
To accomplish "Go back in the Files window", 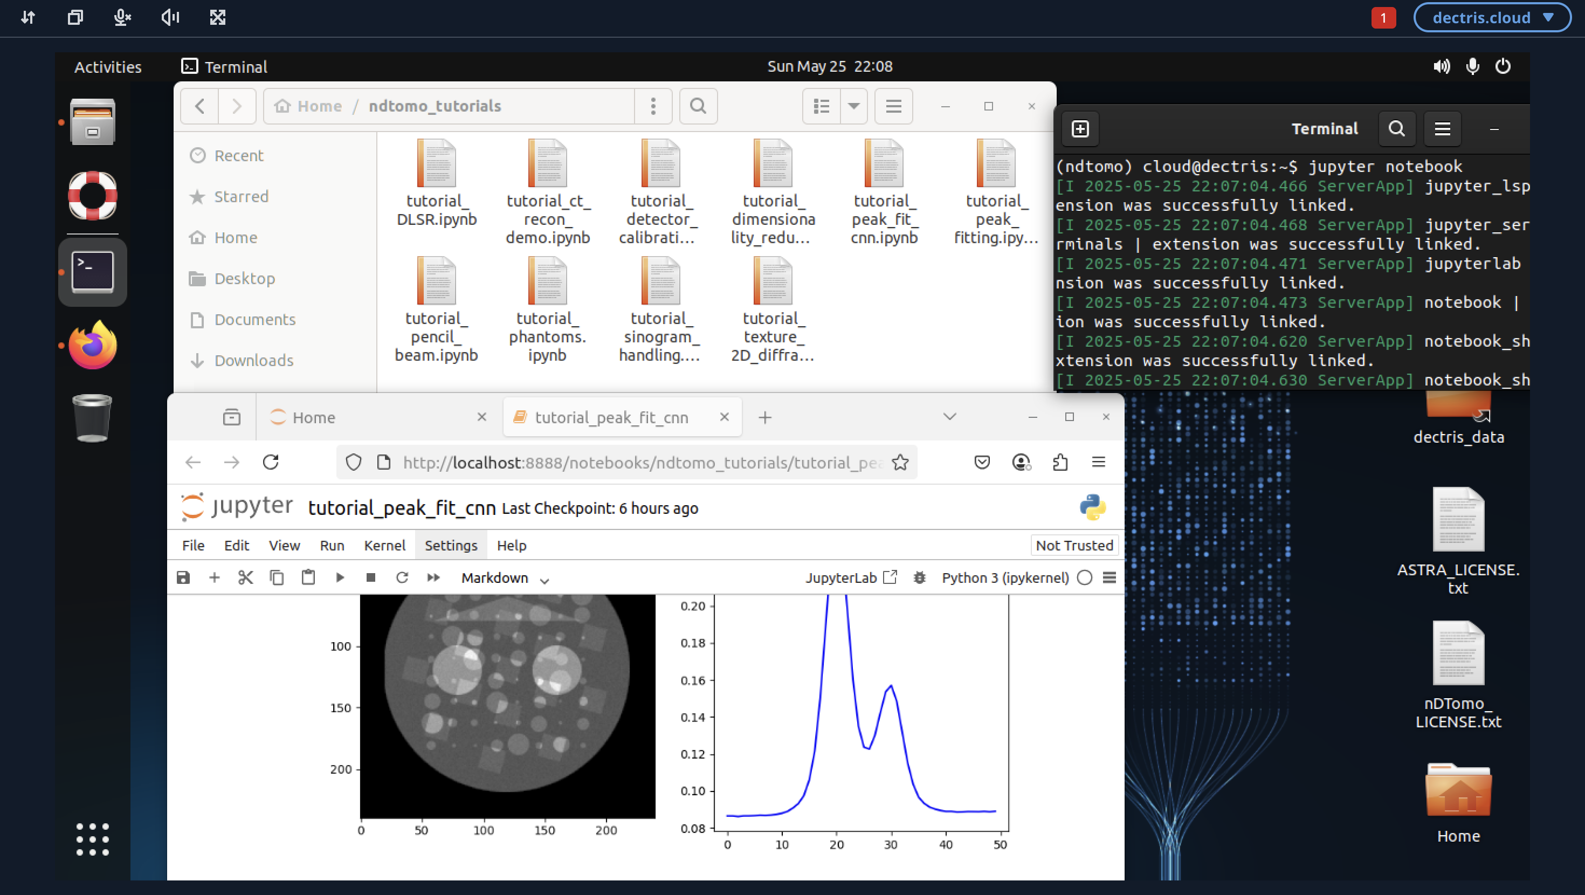I will coord(199,106).
